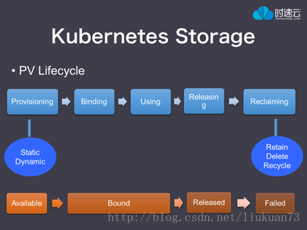Click the word Dynamic in the ellipse
307x230 pixels.
pos(30,162)
